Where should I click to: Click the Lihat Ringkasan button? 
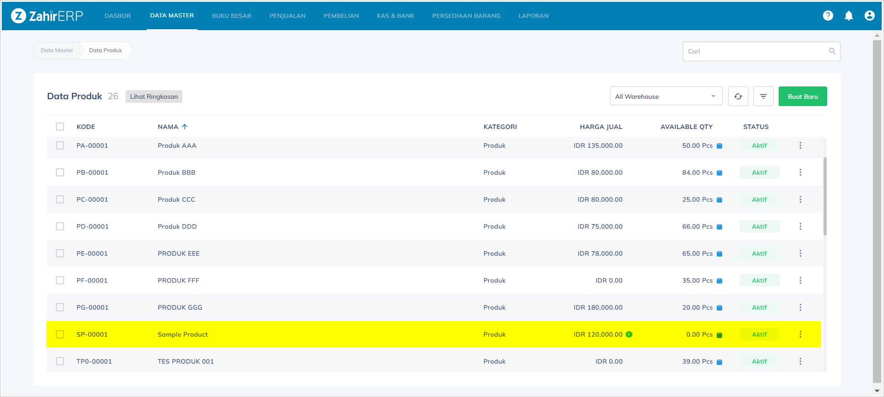coord(154,97)
